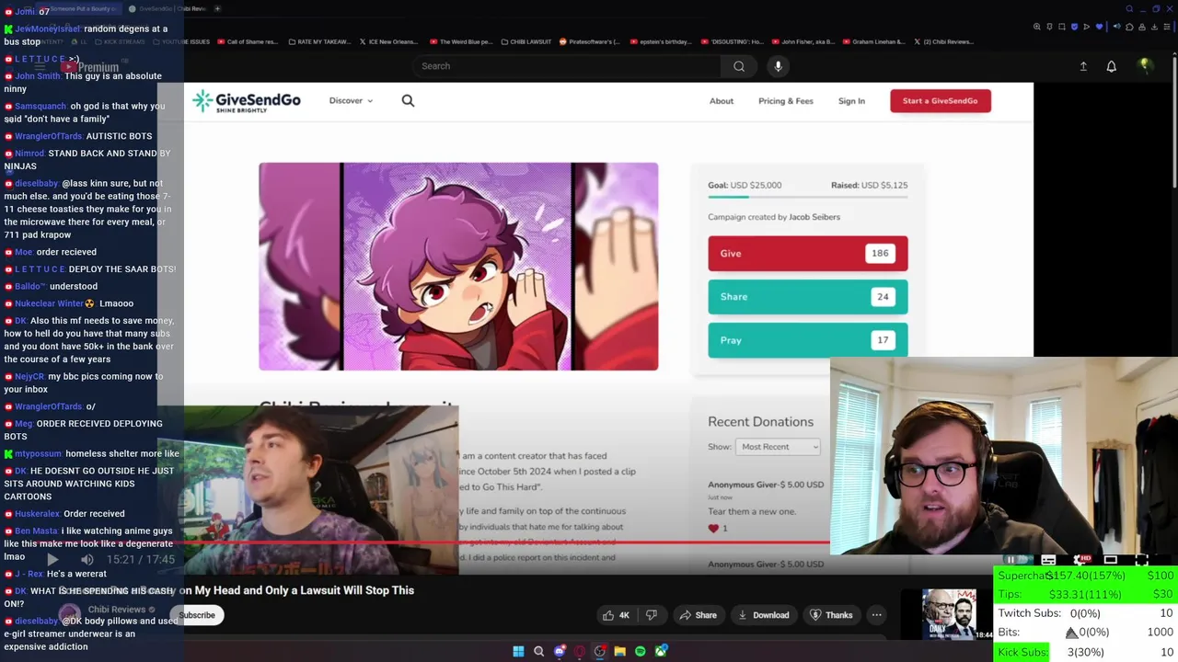Open the GiveSendGo About page
This screenshot has width=1178, height=662.
(x=722, y=101)
